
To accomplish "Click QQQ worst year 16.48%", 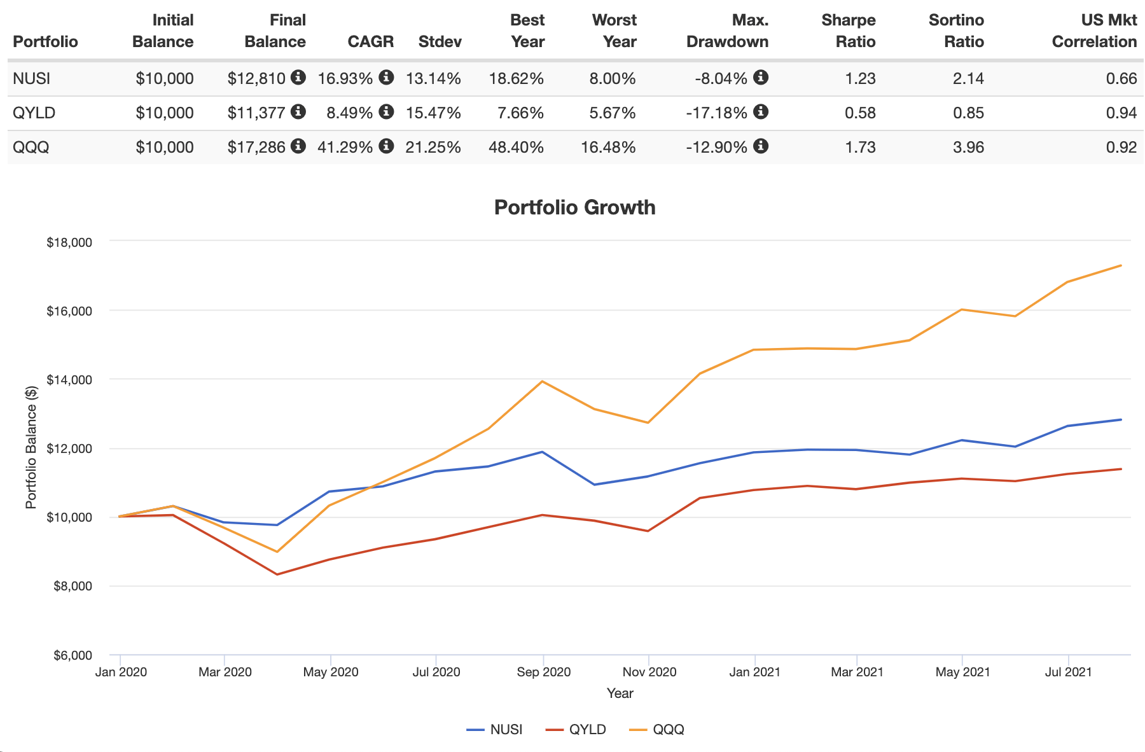I will click(x=608, y=148).
